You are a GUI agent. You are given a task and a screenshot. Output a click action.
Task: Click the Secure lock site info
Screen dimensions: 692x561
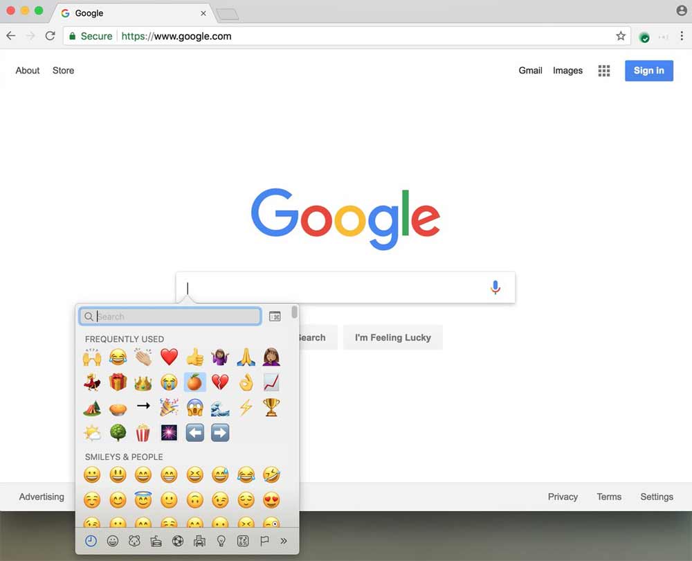coord(91,36)
